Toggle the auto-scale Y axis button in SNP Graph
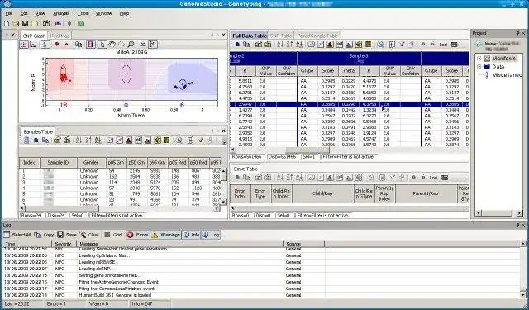529x310 pixels. (153, 44)
